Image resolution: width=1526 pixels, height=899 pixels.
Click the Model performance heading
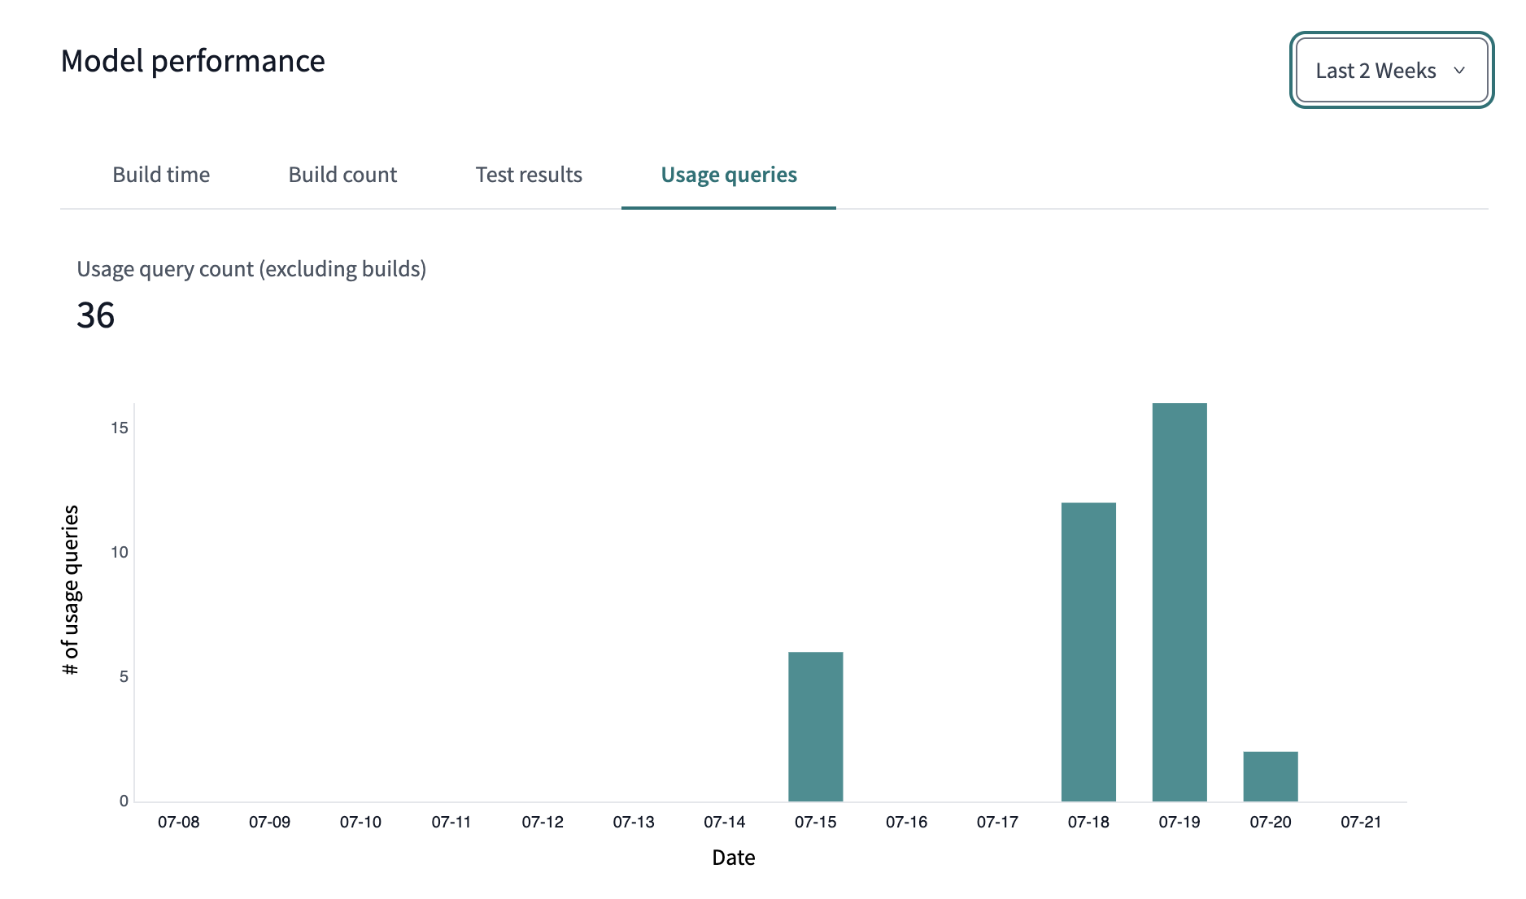pyautogui.click(x=193, y=61)
